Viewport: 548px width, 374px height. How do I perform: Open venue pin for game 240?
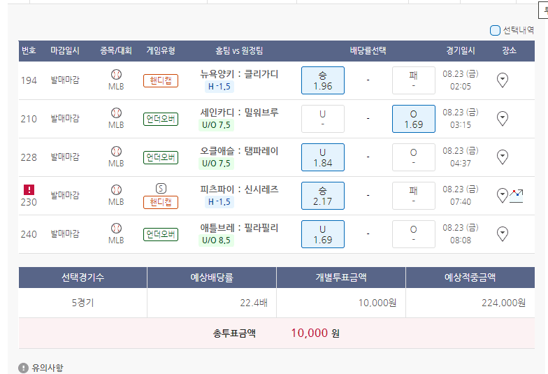(502, 233)
